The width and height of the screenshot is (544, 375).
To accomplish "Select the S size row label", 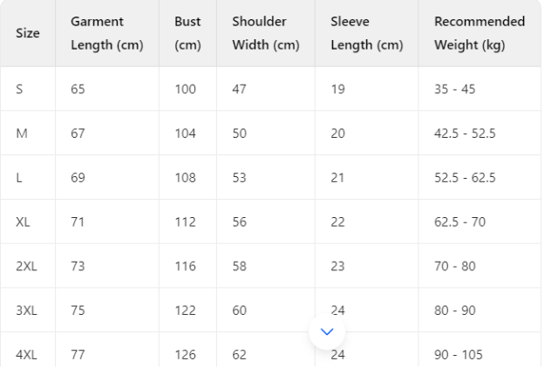I will point(20,89).
